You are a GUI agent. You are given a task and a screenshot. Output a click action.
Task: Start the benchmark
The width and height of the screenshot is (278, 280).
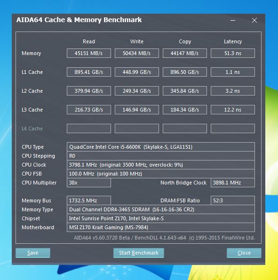(139, 253)
